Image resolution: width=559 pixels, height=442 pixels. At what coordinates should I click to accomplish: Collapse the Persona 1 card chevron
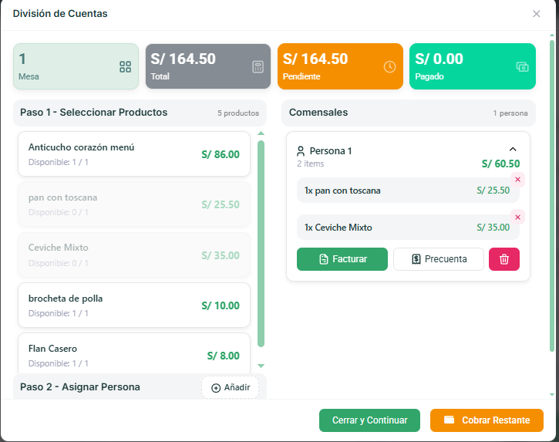click(x=513, y=149)
